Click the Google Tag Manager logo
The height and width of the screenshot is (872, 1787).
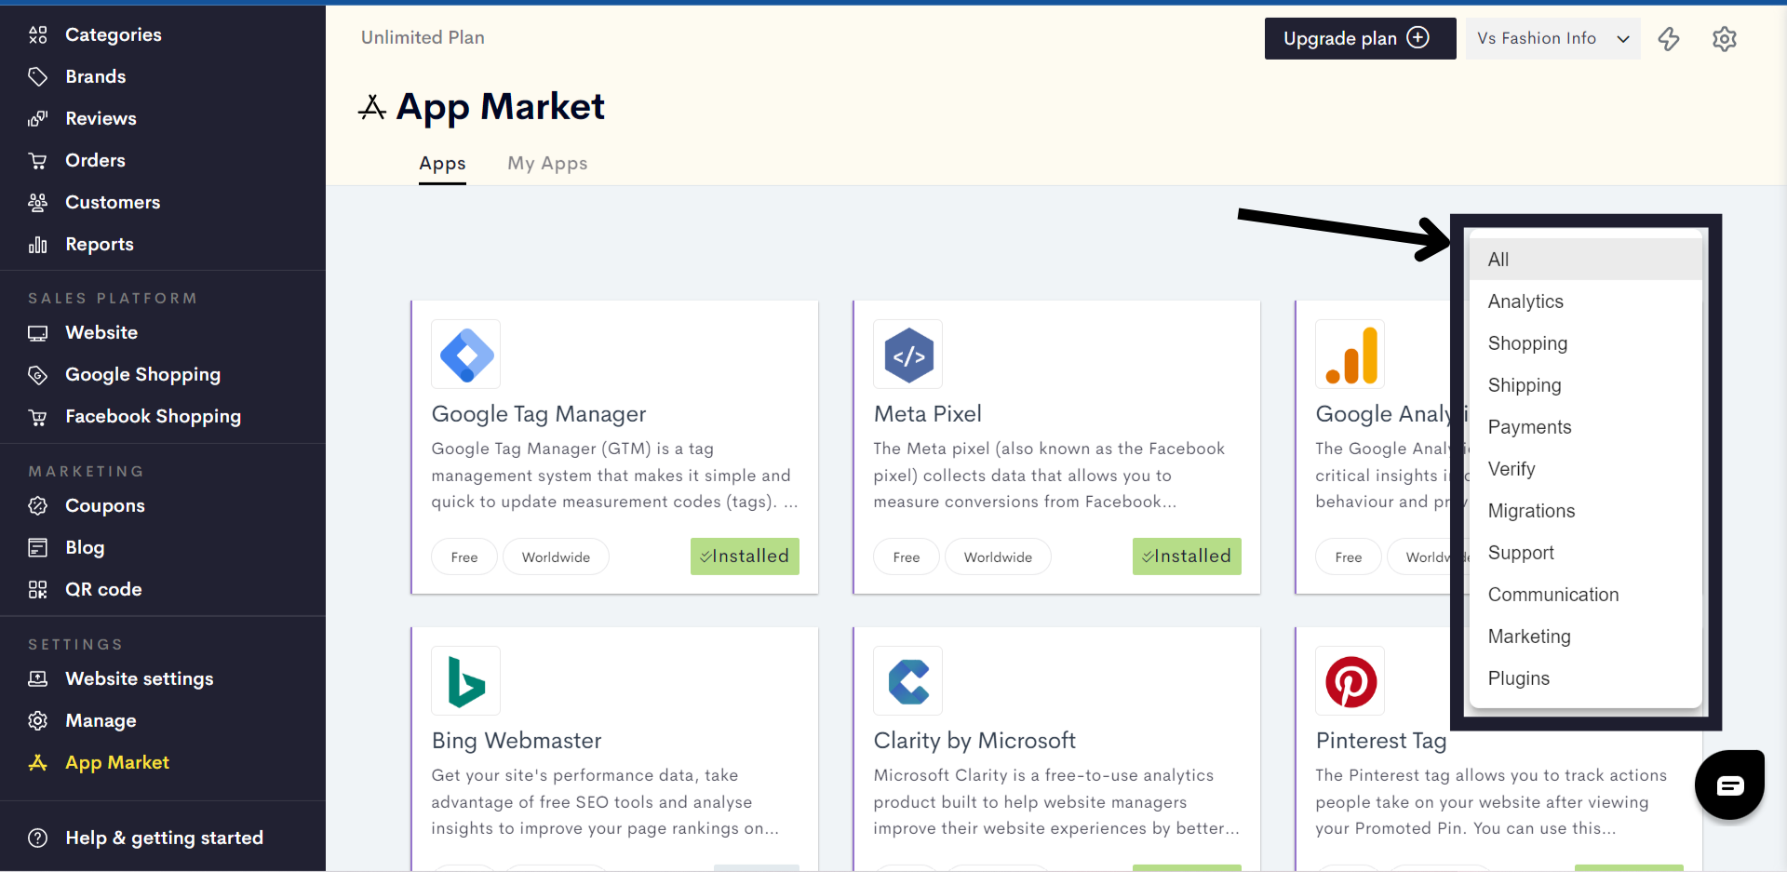(466, 355)
